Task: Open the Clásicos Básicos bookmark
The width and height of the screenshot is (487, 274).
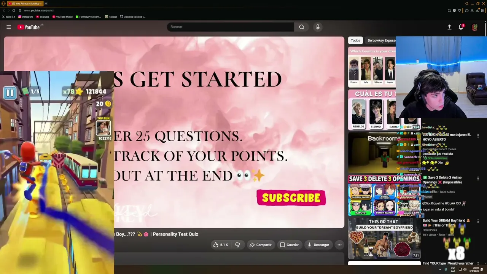Action: click(x=133, y=17)
